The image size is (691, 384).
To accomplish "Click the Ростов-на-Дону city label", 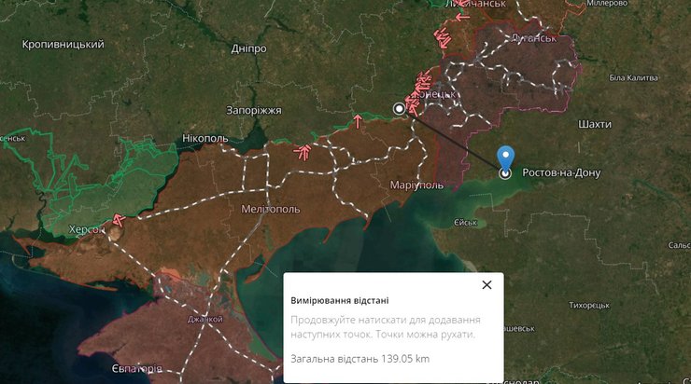I will (561, 172).
